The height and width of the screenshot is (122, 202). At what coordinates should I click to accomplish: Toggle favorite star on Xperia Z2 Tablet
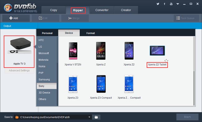166,61
